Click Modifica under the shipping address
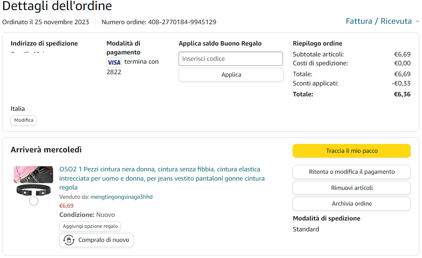Image resolution: width=422 pixels, height=258 pixels. pyautogui.click(x=24, y=120)
